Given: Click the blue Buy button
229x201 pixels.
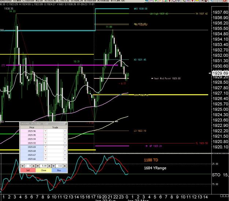Looking at the screenshot, I should (59, 170).
